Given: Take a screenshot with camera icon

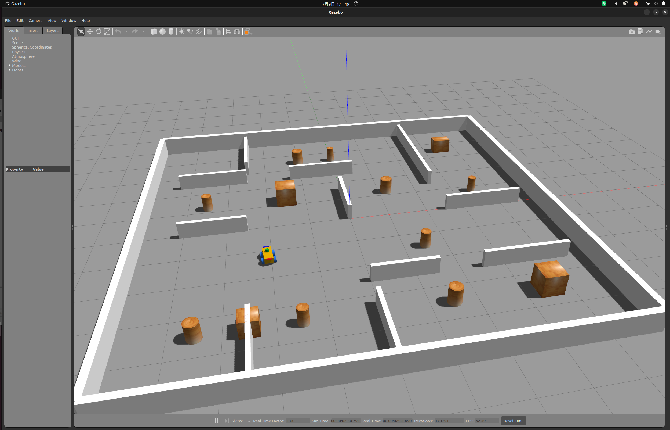Looking at the screenshot, I should (x=632, y=31).
